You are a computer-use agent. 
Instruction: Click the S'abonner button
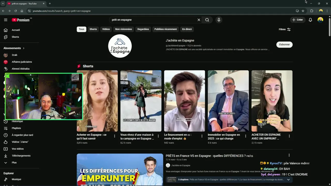click(x=284, y=44)
